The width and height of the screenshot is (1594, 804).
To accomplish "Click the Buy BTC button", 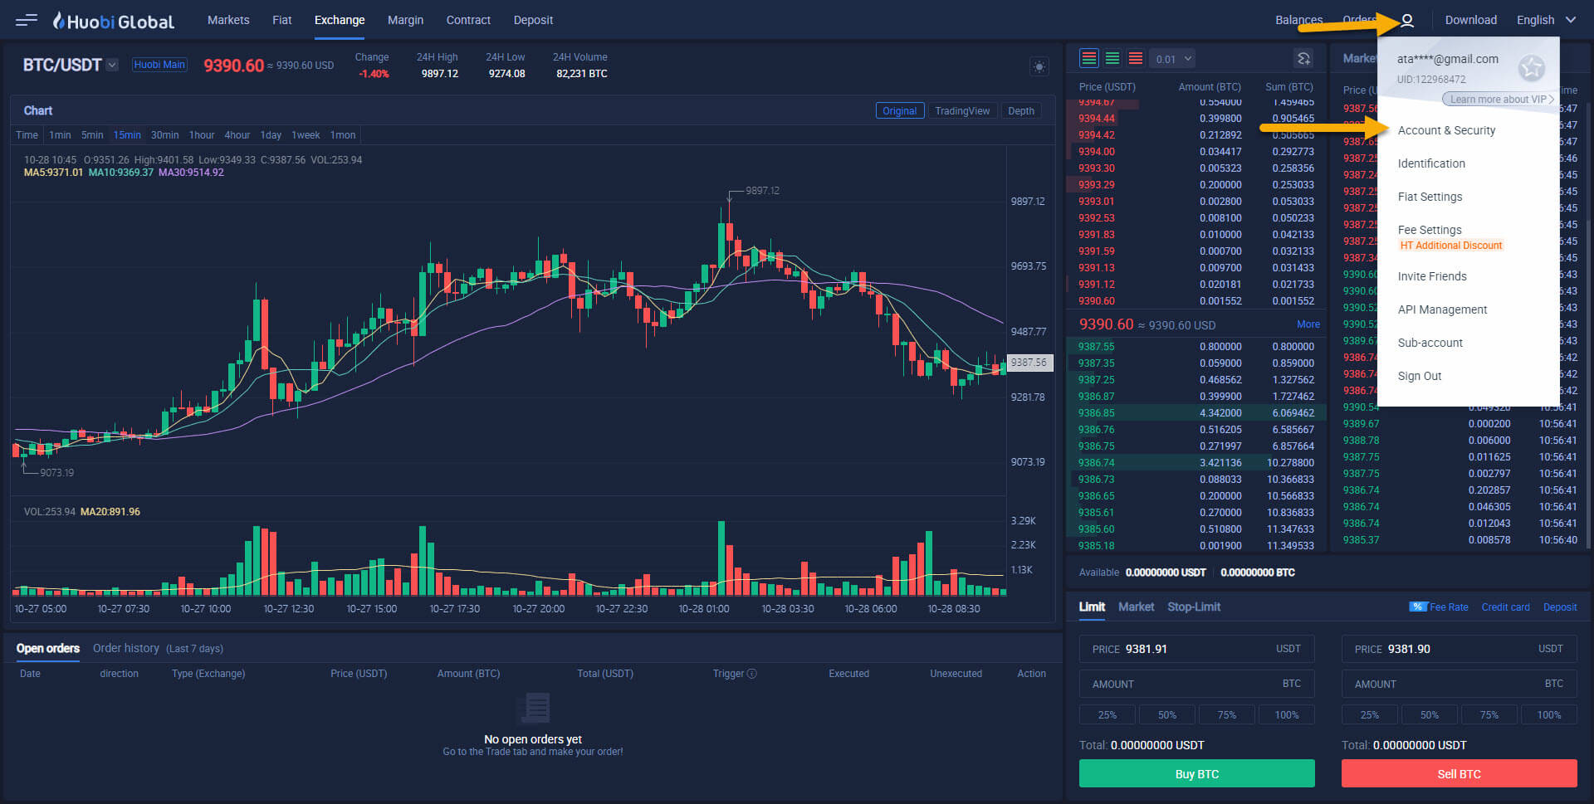I will click(x=1196, y=773).
